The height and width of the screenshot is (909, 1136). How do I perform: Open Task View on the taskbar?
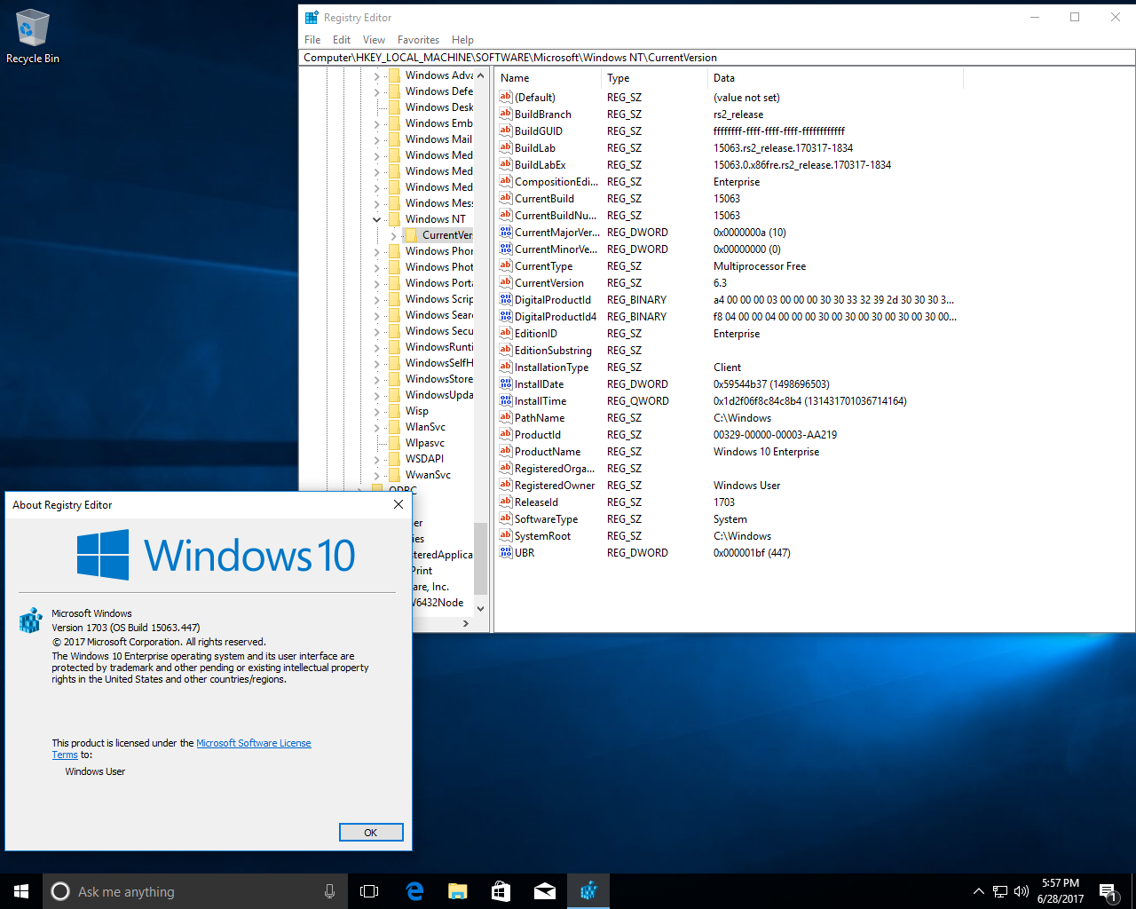(369, 891)
